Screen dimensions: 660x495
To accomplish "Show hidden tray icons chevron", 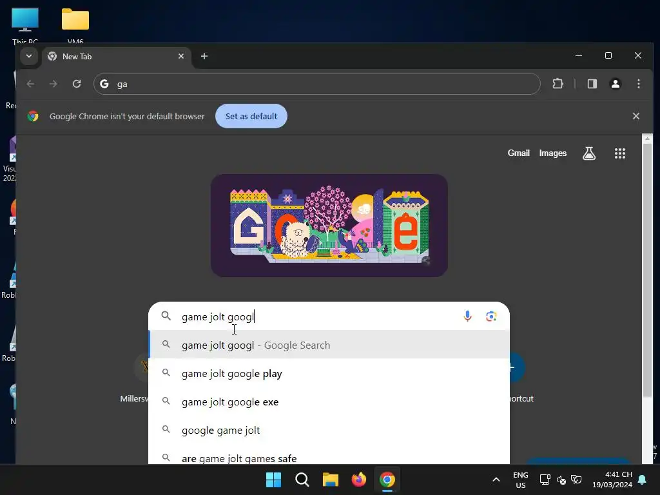I will (496, 480).
